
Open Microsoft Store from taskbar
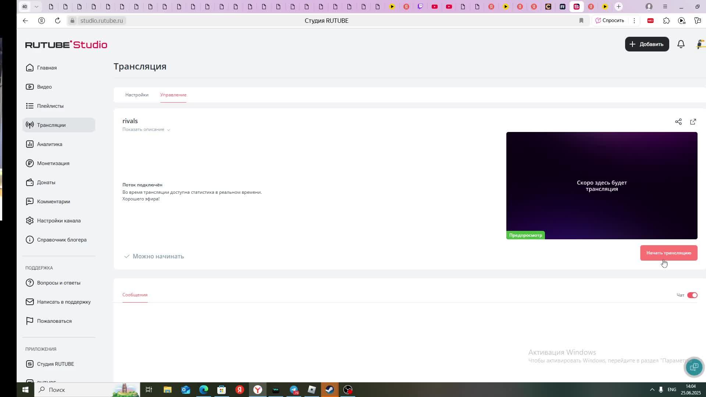click(222, 390)
